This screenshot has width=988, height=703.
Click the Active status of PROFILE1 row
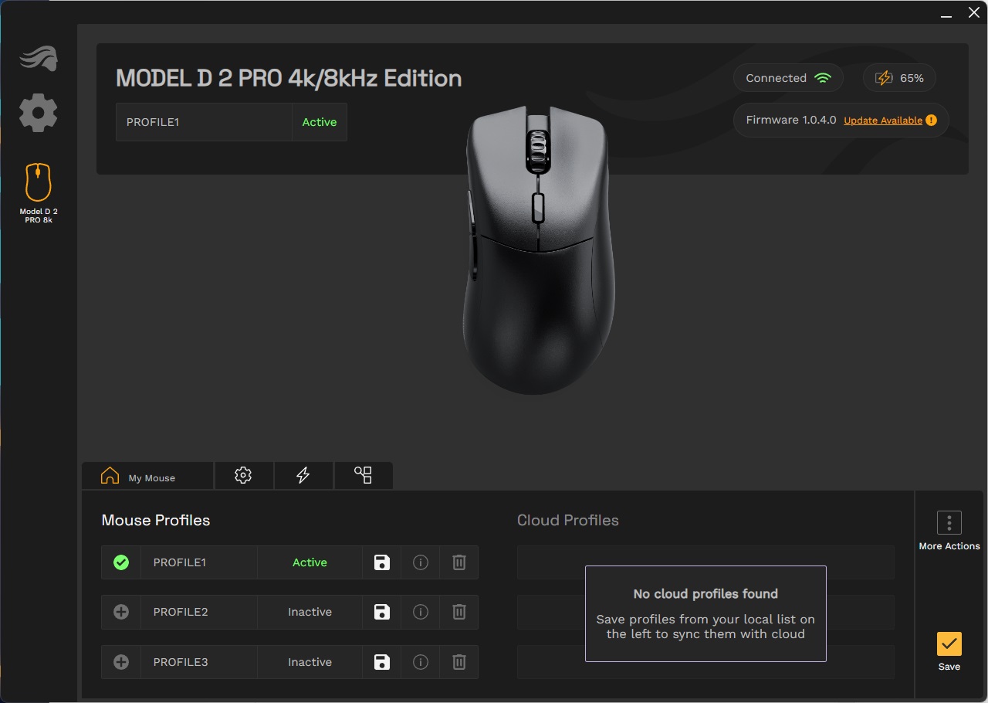tap(310, 562)
